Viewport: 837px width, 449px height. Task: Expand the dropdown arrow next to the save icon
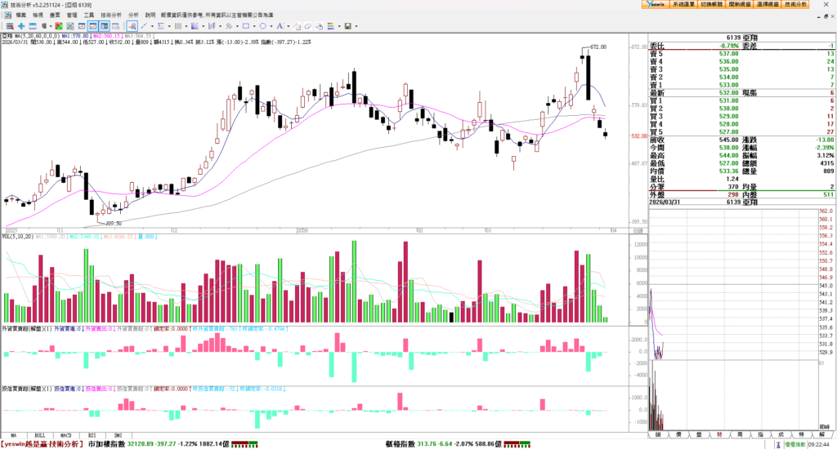356,26
